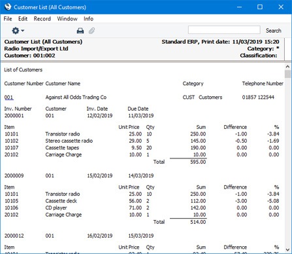Print the report with printer icon
Image resolution: width=292 pixels, height=254 pixels.
click(80, 31)
